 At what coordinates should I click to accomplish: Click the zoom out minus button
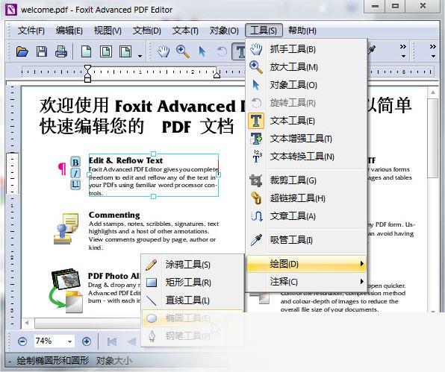point(22,341)
